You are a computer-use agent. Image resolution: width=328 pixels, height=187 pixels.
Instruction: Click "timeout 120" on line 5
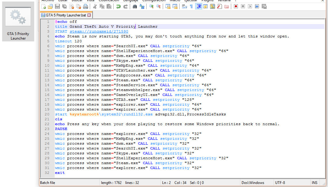coord(68,41)
